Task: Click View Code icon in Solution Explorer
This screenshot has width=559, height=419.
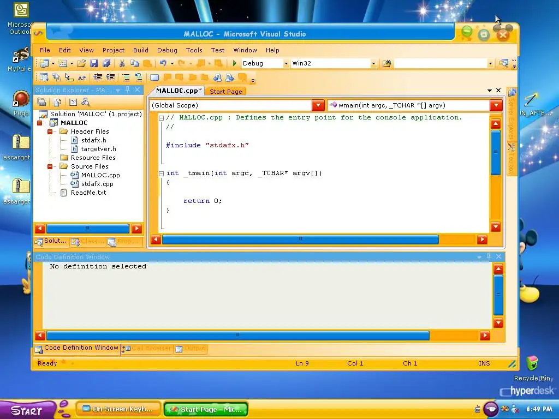Action: [x=73, y=102]
